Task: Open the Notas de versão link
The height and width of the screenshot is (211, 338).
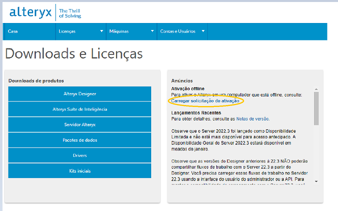Action: [253, 119]
